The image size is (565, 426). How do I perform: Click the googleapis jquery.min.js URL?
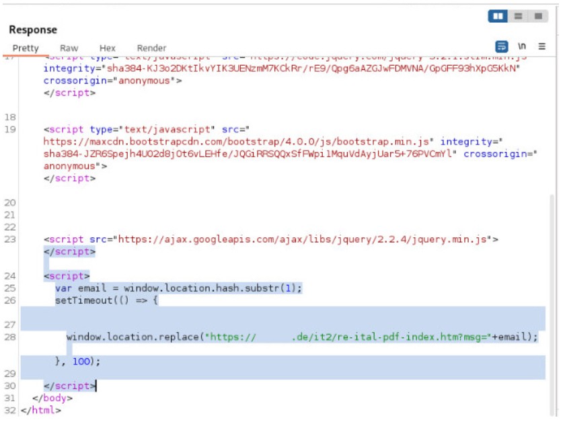[306, 239]
